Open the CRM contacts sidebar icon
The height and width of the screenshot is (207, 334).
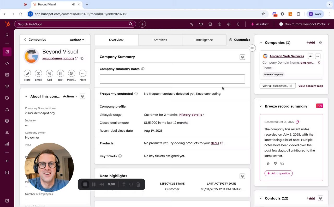pyautogui.click(x=7, y=52)
